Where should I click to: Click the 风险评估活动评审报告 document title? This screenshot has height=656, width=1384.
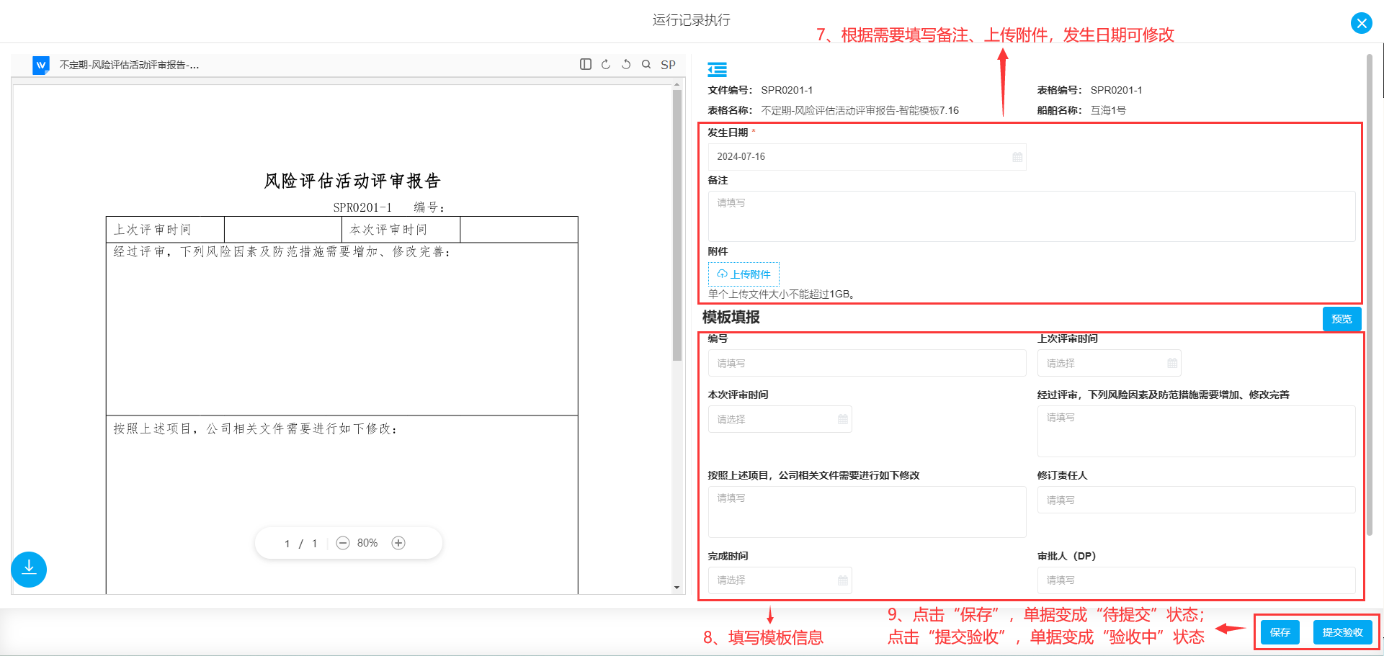[x=352, y=181]
